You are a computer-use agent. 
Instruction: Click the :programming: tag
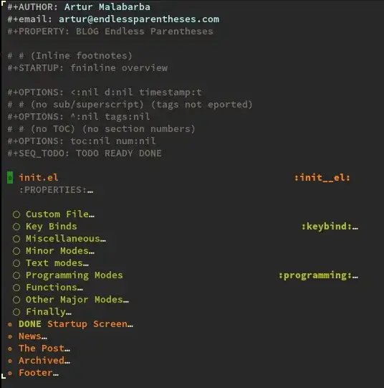tap(315, 275)
